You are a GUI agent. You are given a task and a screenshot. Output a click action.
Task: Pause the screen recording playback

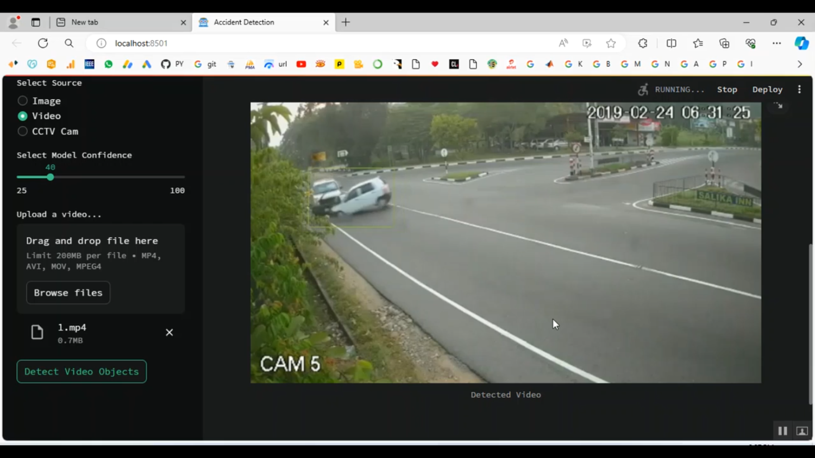782,431
